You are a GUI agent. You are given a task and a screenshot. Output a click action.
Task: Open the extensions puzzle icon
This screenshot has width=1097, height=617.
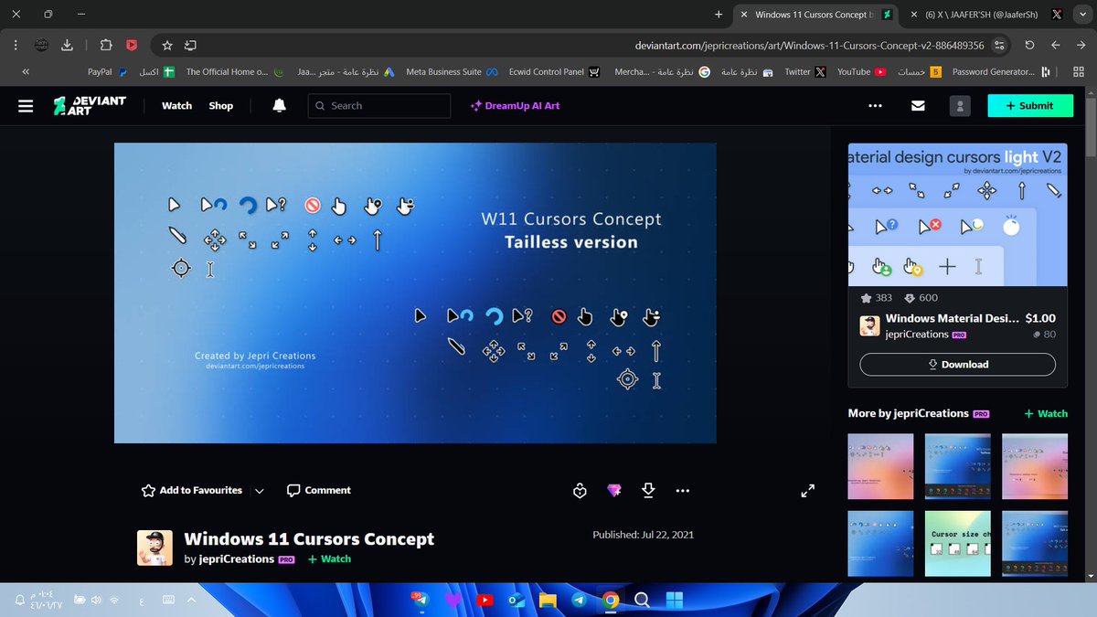106,45
